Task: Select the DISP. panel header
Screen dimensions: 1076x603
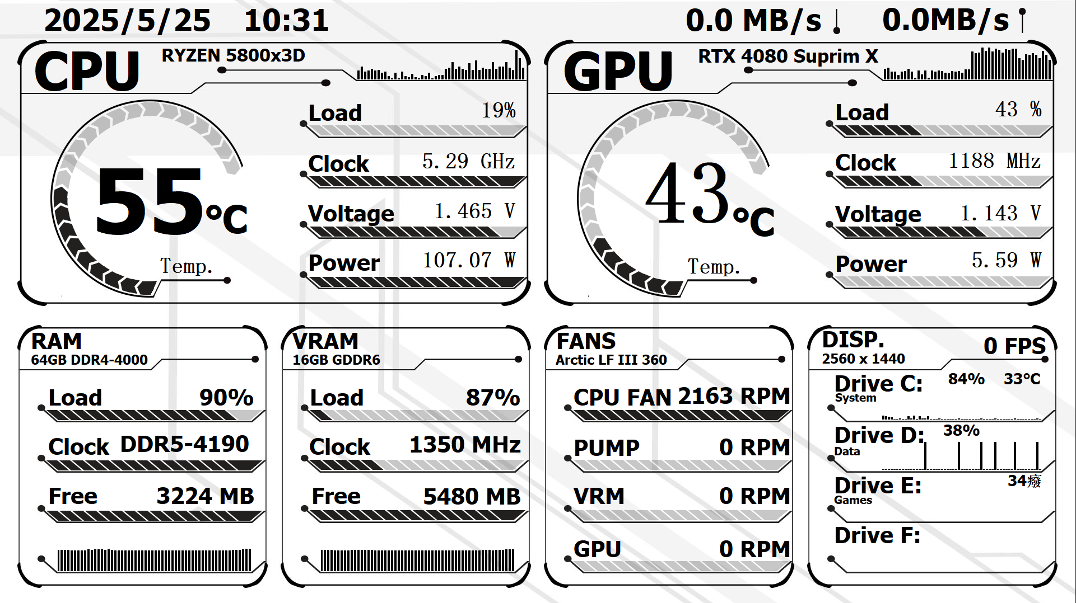Action: 853,340
